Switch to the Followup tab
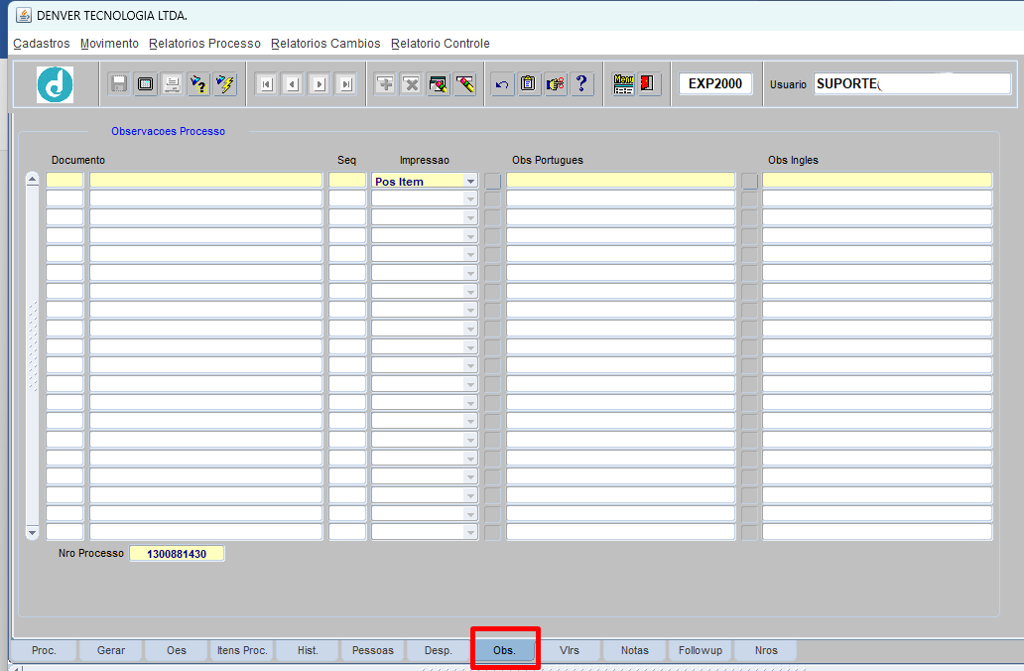1024x671 pixels. pos(700,650)
